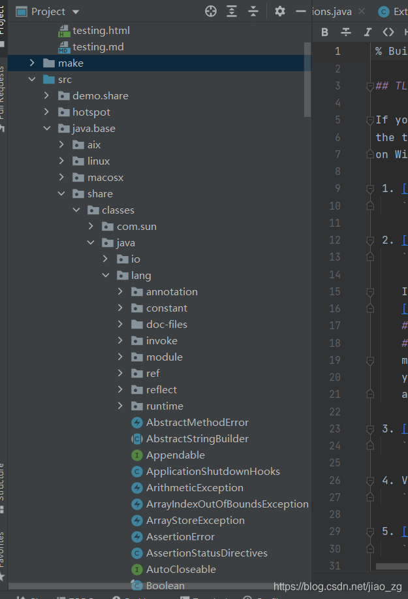Select the ArrayStoreException class icon
Image resolution: width=408 pixels, height=599 pixels.
pos(137,521)
